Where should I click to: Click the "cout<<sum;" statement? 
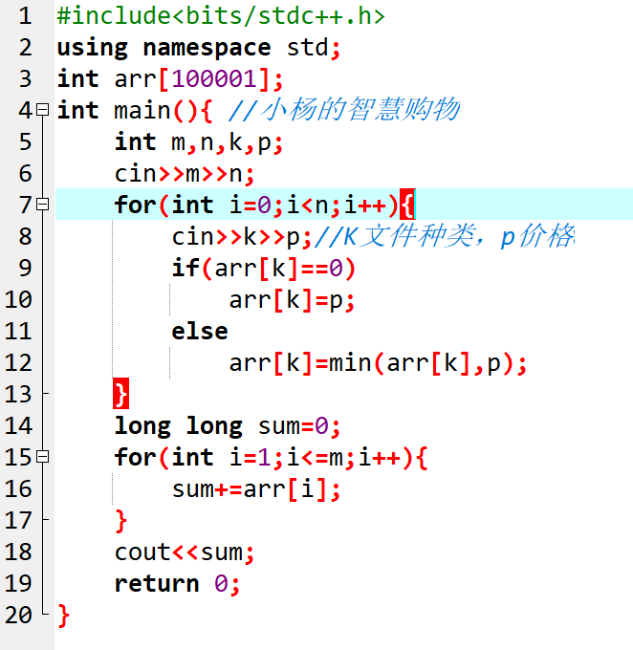(185, 552)
